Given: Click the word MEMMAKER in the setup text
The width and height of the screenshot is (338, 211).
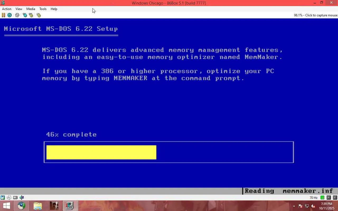Looking at the screenshot, I should (130, 78).
